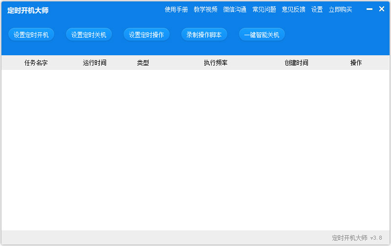Open the 使用手册 user manual

(176, 10)
